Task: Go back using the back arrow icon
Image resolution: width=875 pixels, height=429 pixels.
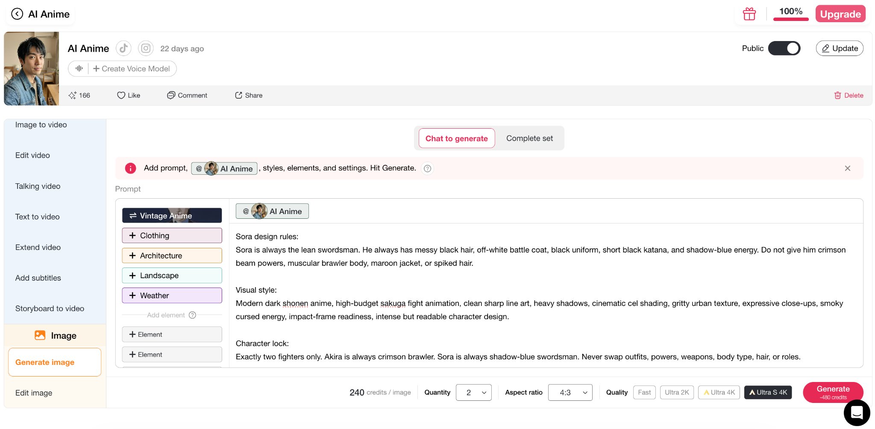Action: click(x=17, y=14)
